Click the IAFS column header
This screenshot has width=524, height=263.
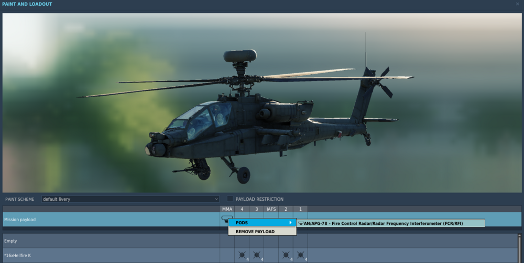271,209
